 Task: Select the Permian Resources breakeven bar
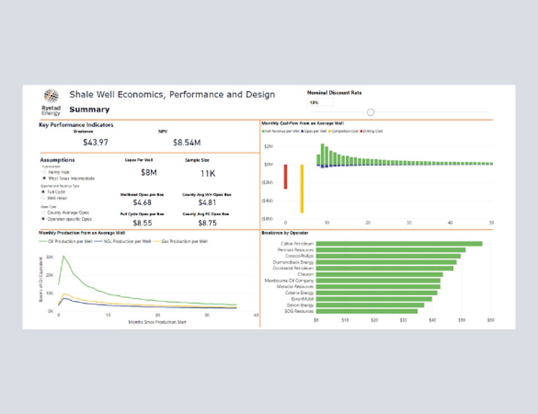tap(391, 250)
